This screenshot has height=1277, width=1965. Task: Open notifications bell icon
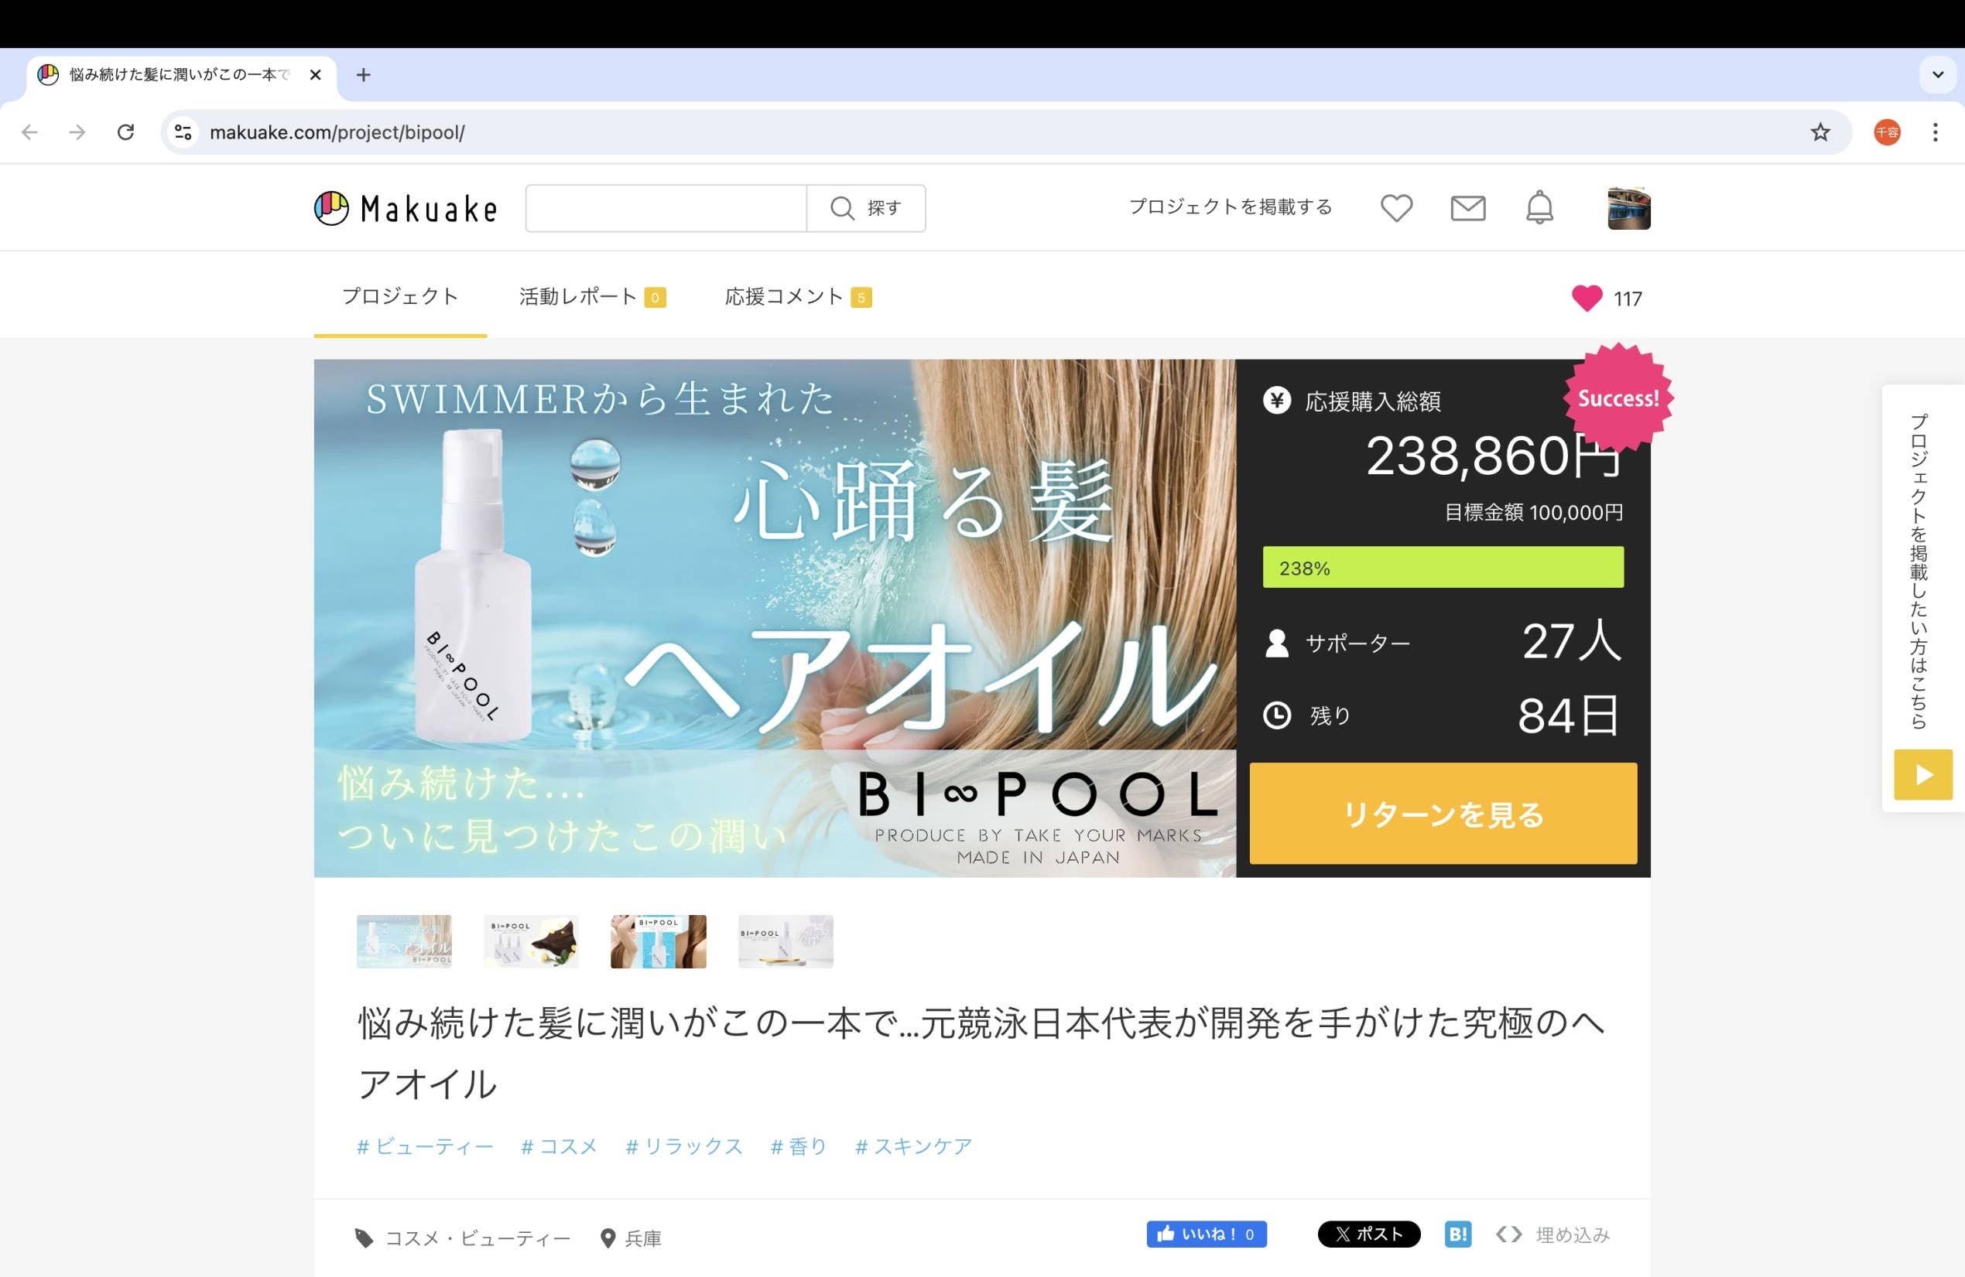pos(1539,208)
